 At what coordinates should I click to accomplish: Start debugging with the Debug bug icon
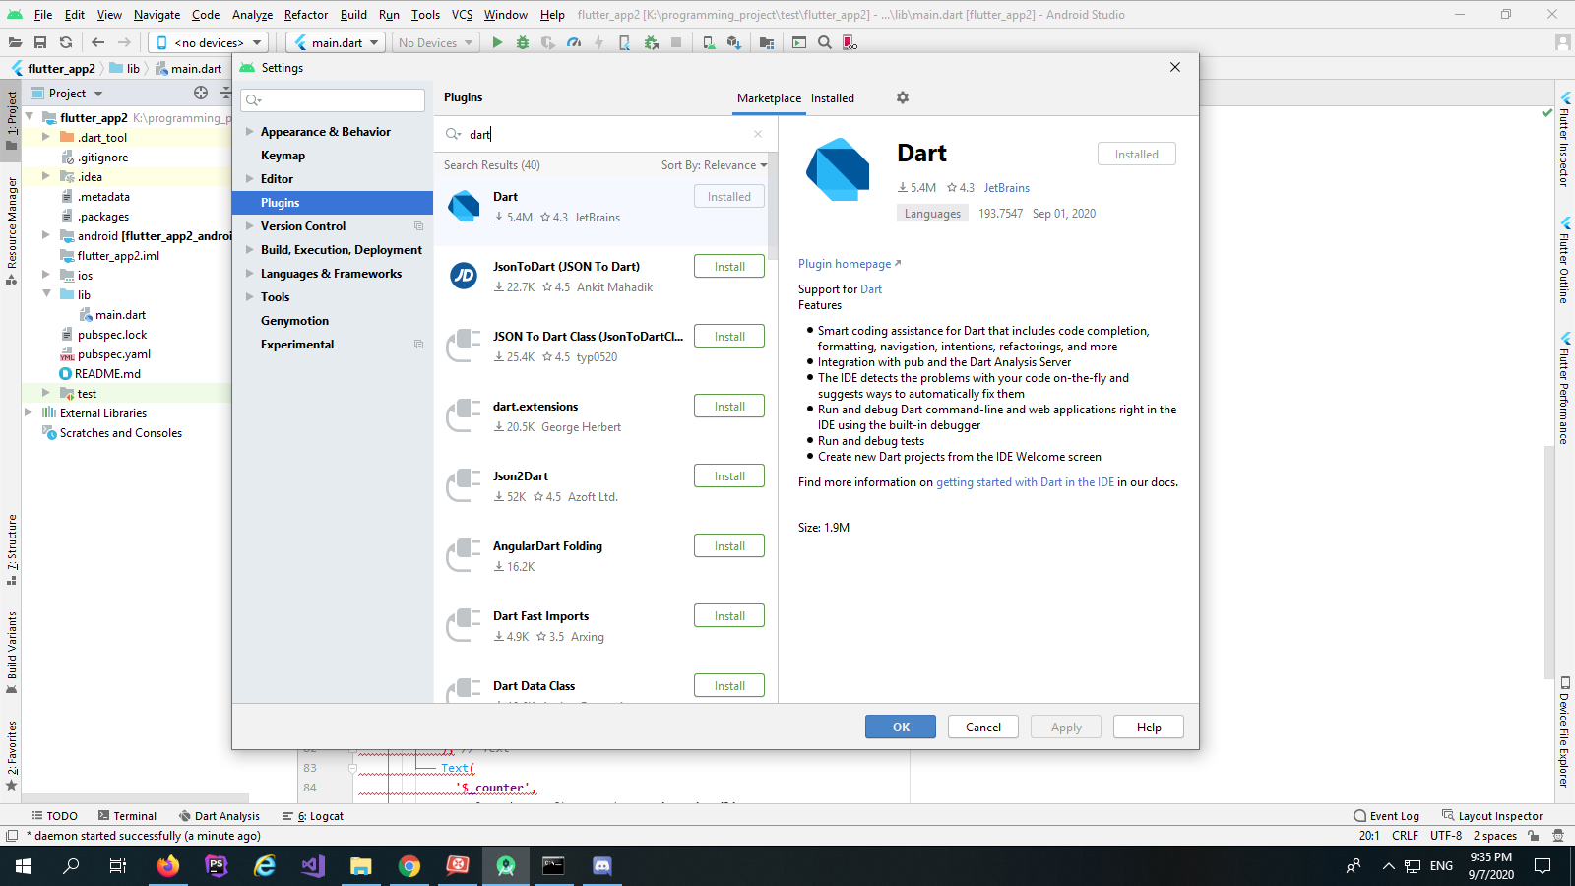[523, 42]
